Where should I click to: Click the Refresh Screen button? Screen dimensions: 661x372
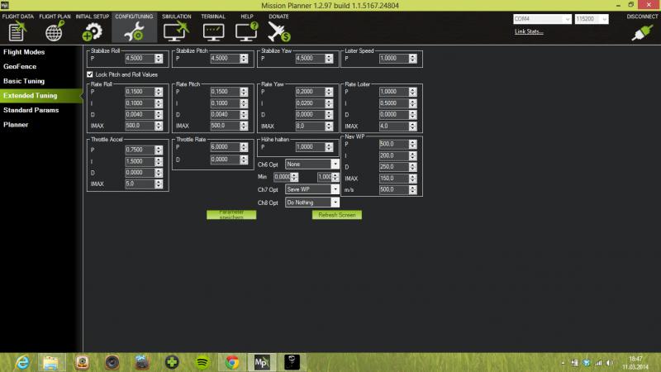point(337,215)
